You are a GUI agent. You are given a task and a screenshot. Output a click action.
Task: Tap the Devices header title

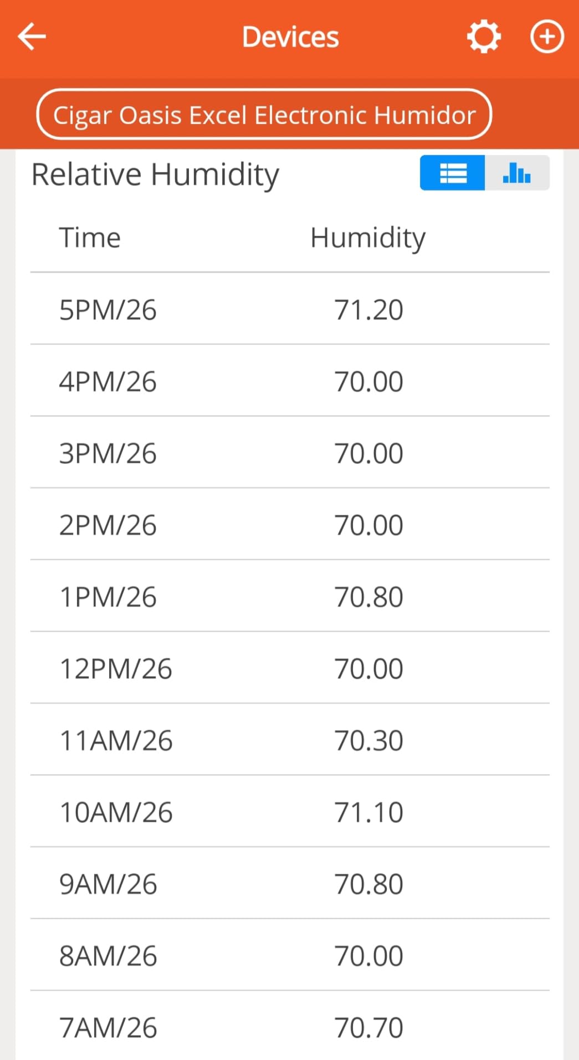pos(290,37)
